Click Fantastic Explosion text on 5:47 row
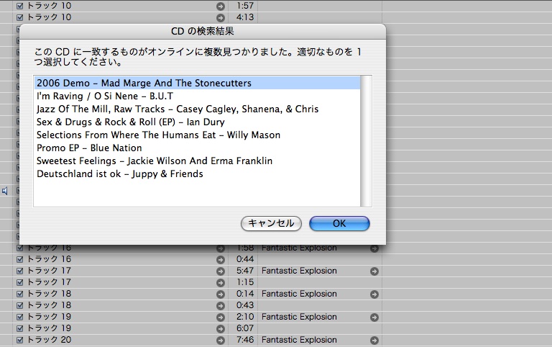This screenshot has width=552, height=347. pyautogui.click(x=299, y=271)
